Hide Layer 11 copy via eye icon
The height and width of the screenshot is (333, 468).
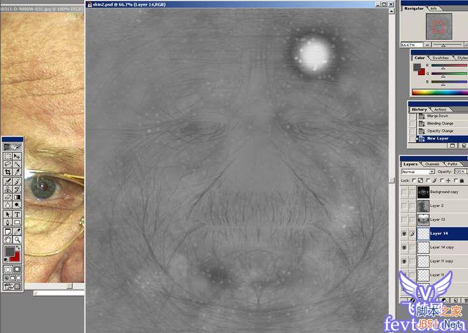[404, 261]
